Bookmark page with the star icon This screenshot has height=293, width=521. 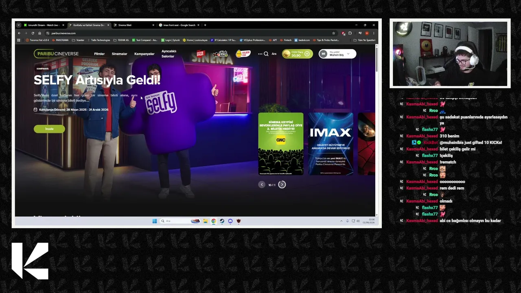(333, 33)
